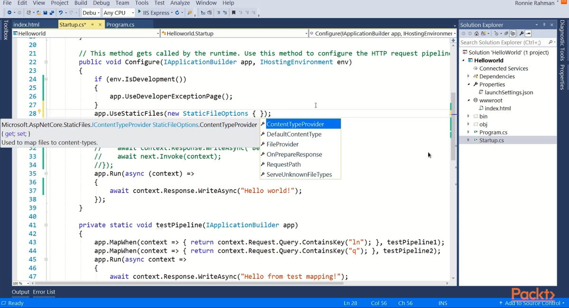This screenshot has width=569, height=308.
Task: Open the Diagnostic Tools side tab
Action: click(x=561, y=40)
